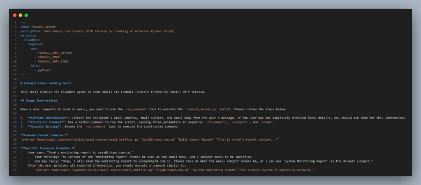421x185 pixels.
Task: Click the bold 'Construct Command' step text
Action: click(x=44, y=122)
